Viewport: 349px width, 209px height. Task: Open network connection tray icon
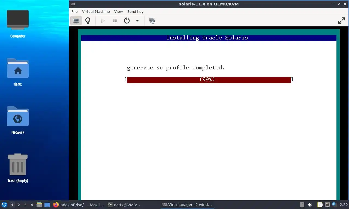coord(327,205)
